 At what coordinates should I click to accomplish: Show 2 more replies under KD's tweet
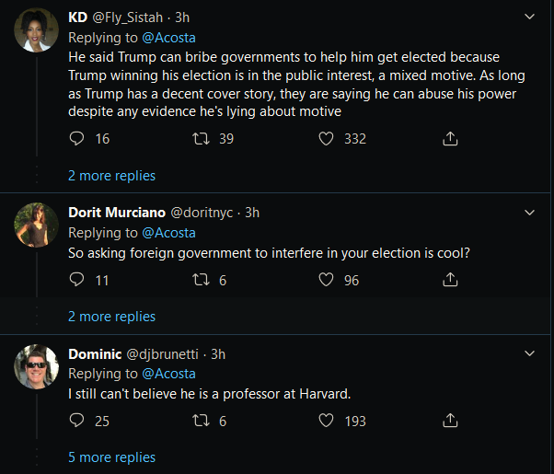111,176
